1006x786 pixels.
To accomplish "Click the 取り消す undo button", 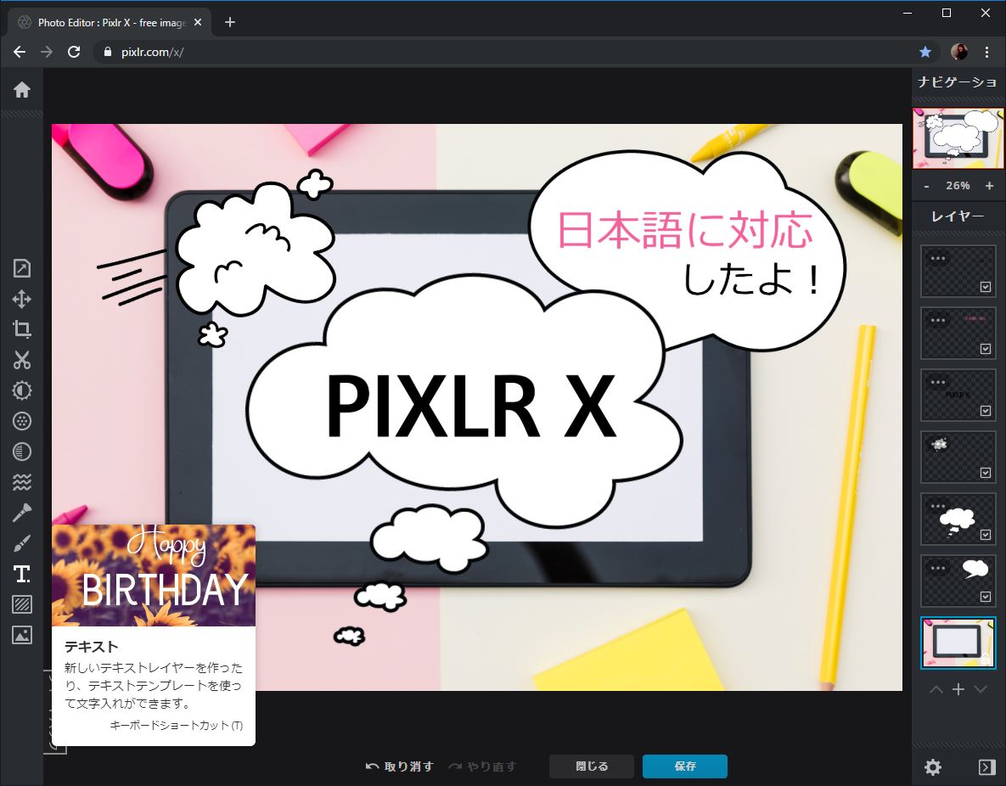I will pos(400,766).
